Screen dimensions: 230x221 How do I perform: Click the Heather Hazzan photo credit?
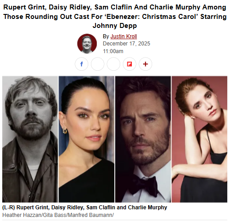point(22,215)
